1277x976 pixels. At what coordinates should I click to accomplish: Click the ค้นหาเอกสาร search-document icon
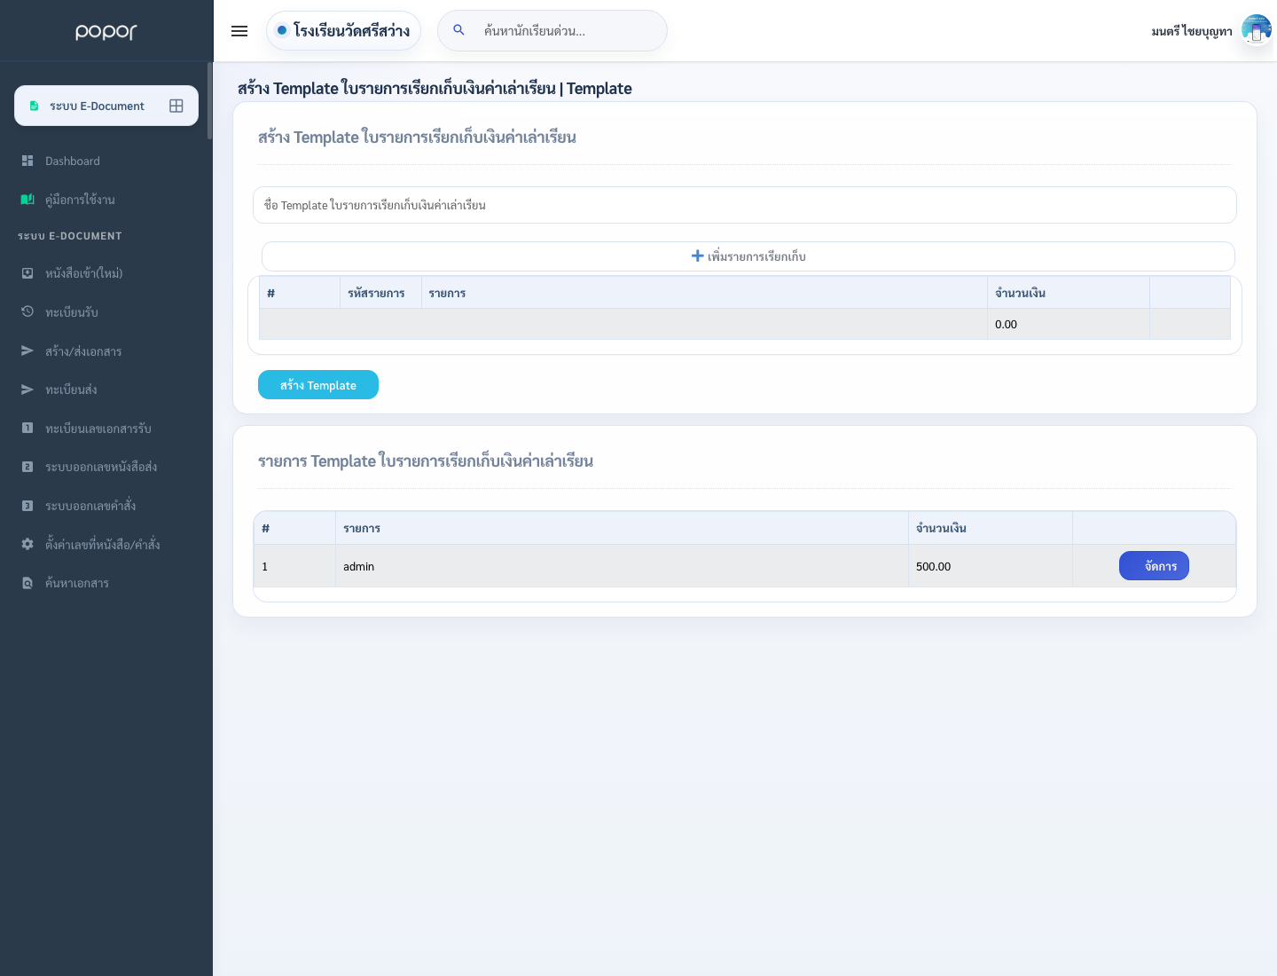27,583
